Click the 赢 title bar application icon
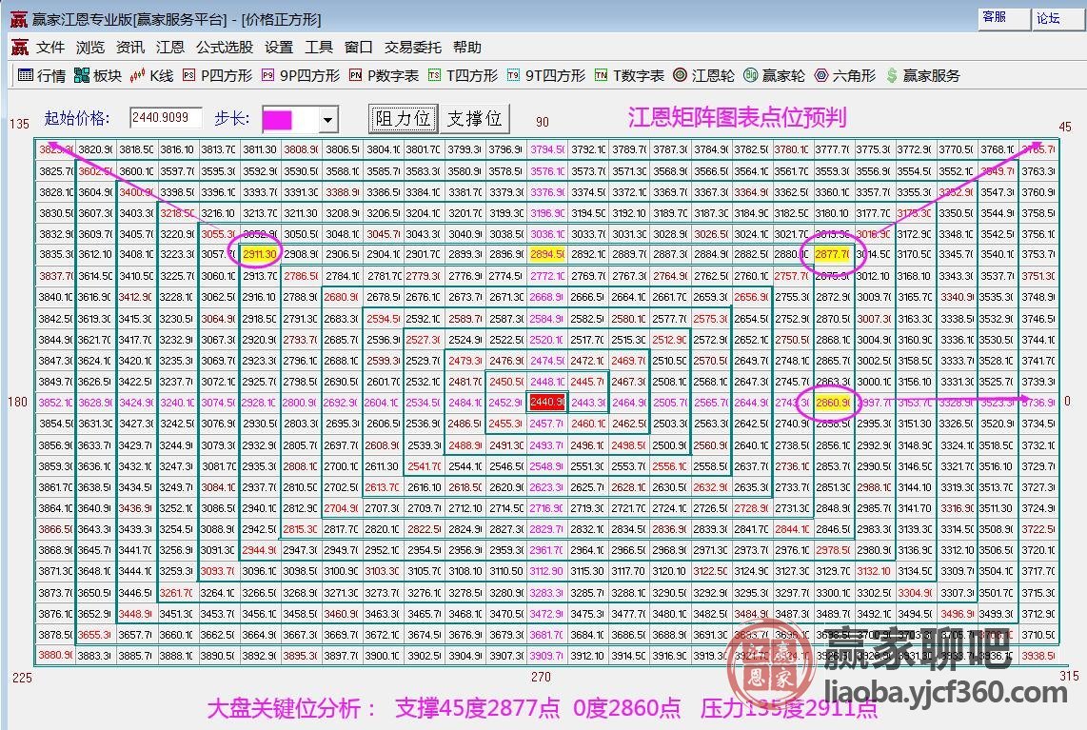Viewport: 1087px width, 730px height. 19,19
